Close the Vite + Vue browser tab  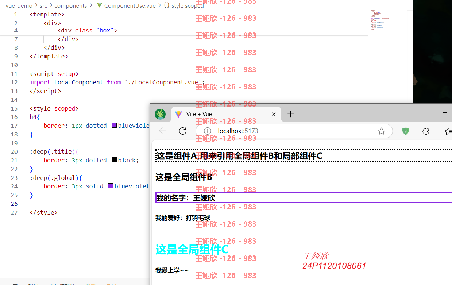coord(274,114)
